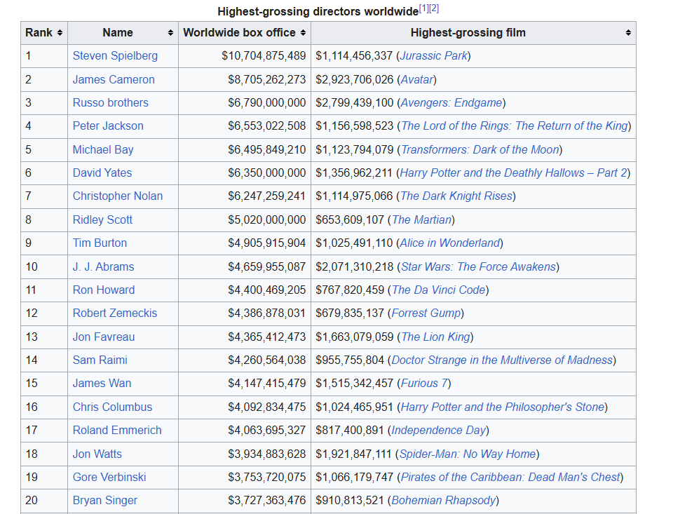This screenshot has height=514, width=673.
Task: Open Harry Potter Philosopher's Stone link
Action: click(x=503, y=407)
